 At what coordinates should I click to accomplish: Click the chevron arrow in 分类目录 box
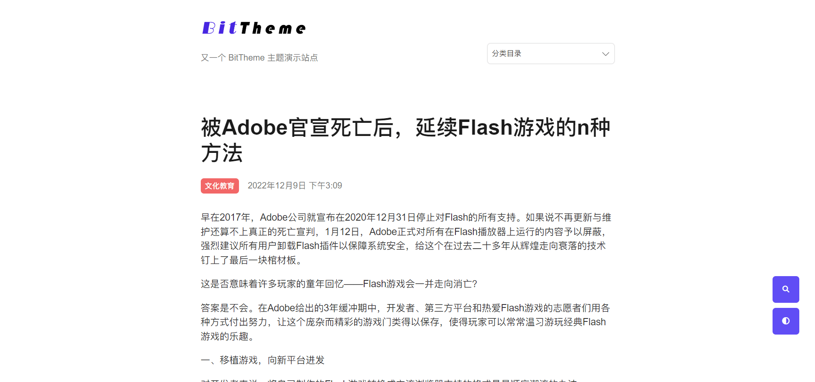(605, 54)
